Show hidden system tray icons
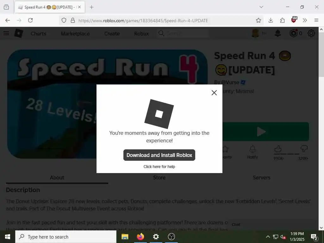Viewport: 324px width, 243px height. click(x=268, y=237)
